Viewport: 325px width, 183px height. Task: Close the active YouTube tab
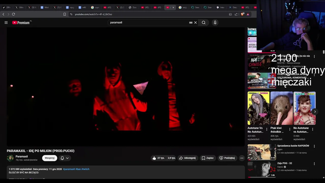tap(173, 7)
